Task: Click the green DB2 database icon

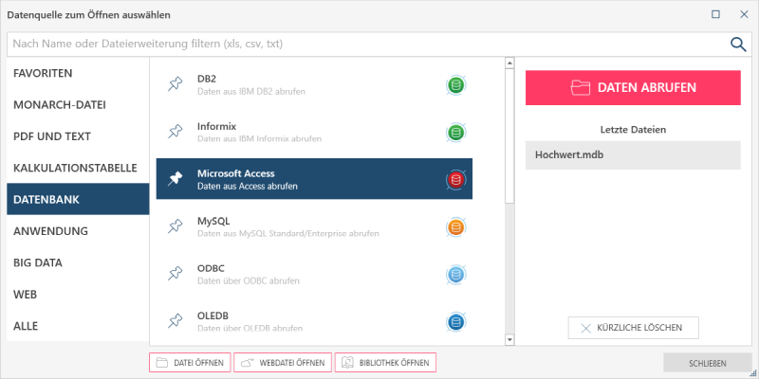Action: coord(456,86)
